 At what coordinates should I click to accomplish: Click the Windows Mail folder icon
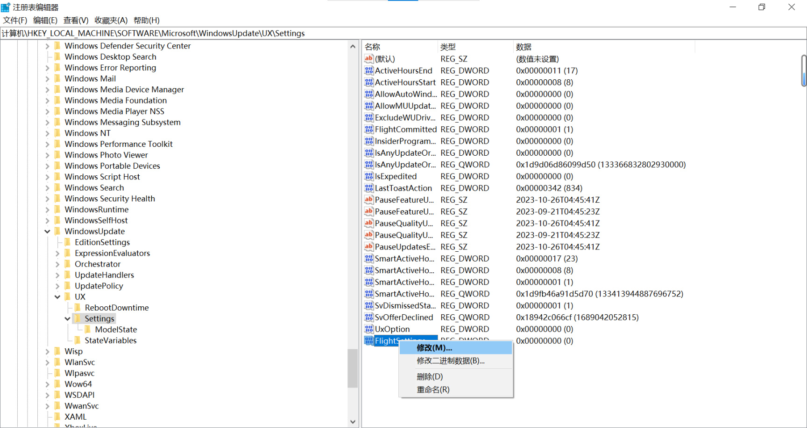tap(57, 78)
